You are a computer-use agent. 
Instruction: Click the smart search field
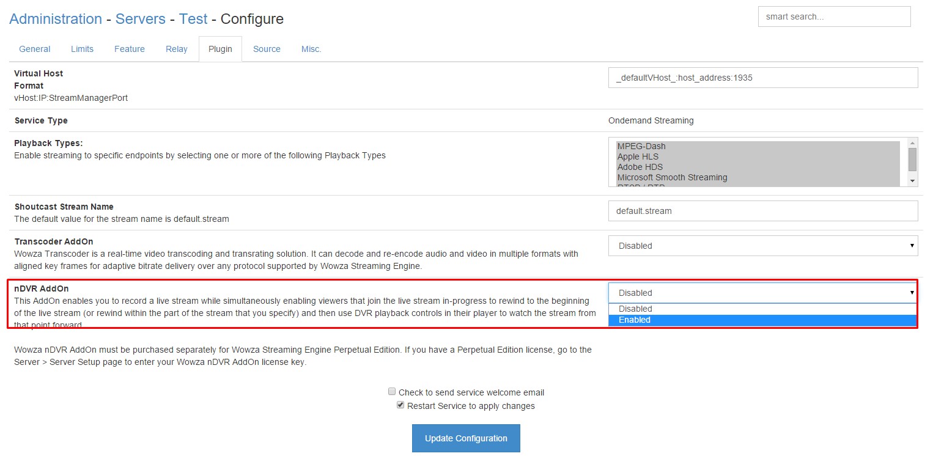point(834,17)
